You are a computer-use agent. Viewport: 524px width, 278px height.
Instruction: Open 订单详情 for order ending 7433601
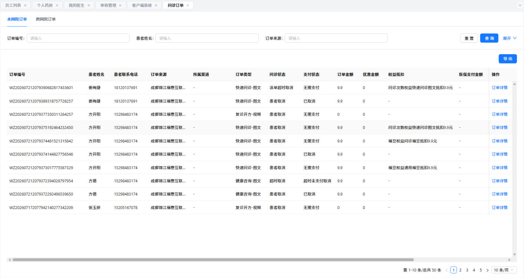(x=500, y=88)
